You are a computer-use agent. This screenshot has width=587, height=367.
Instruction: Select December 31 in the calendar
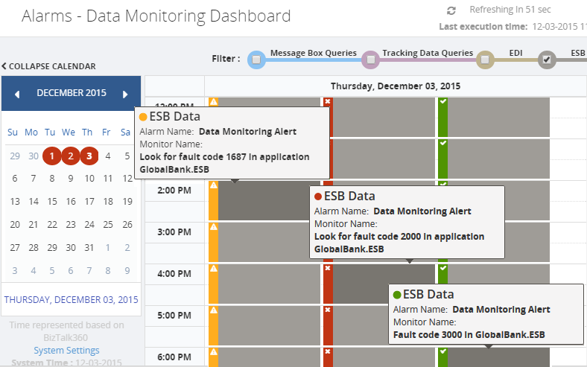point(89,248)
